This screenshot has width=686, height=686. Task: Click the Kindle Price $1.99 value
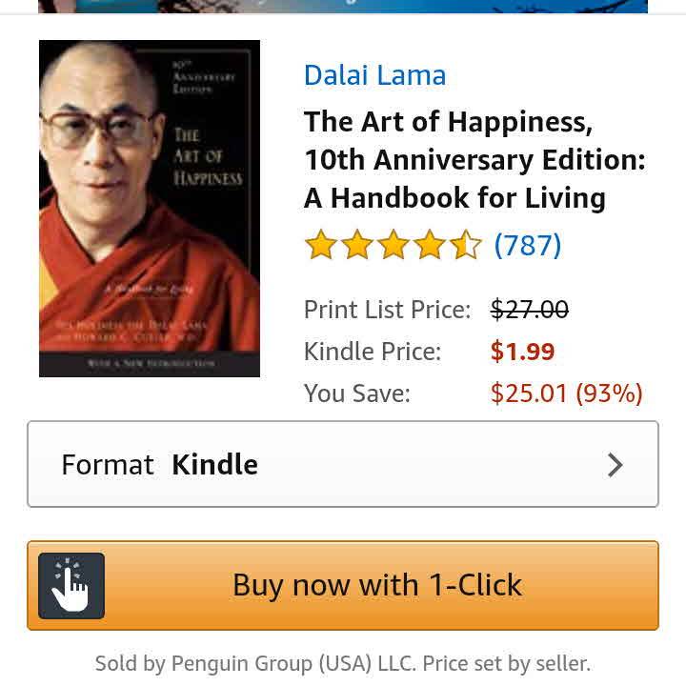pos(522,352)
